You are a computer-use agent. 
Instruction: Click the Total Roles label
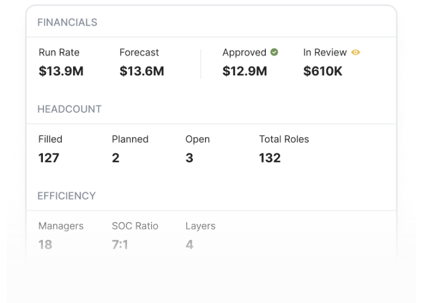(284, 139)
